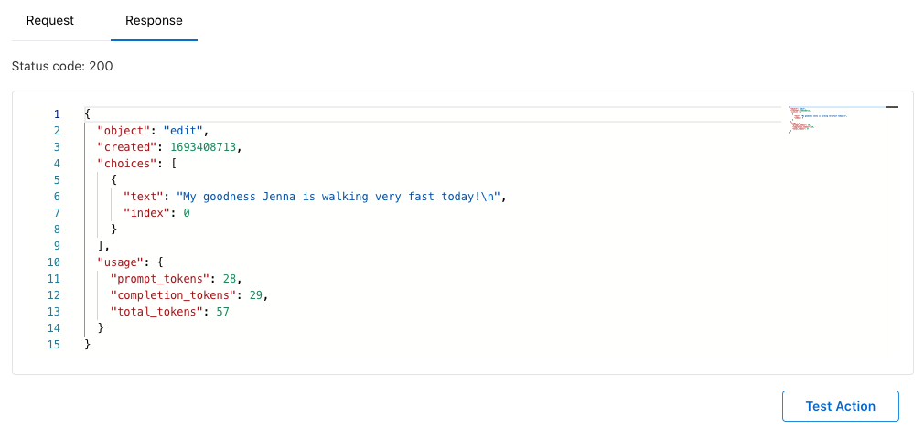
Task: Click the "object" key in JSON
Action: 124,131
